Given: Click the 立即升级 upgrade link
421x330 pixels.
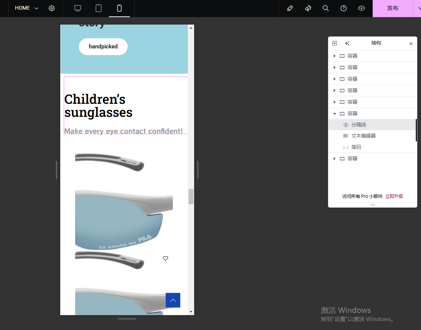Looking at the screenshot, I should tap(394, 196).
